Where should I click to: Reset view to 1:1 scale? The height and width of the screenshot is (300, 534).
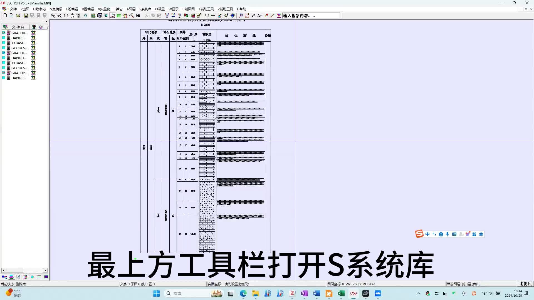[66, 16]
